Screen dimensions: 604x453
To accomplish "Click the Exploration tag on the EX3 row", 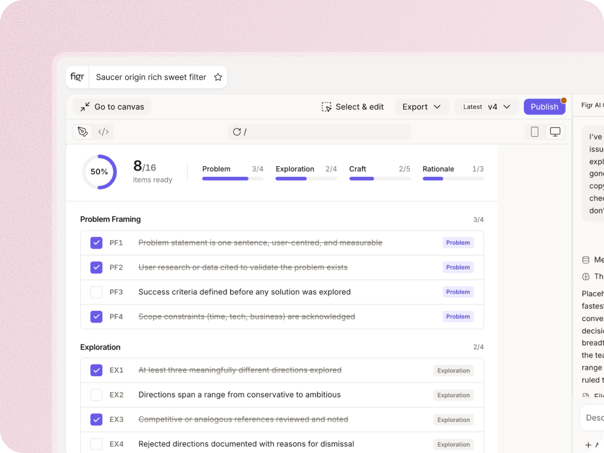I will (x=454, y=420).
